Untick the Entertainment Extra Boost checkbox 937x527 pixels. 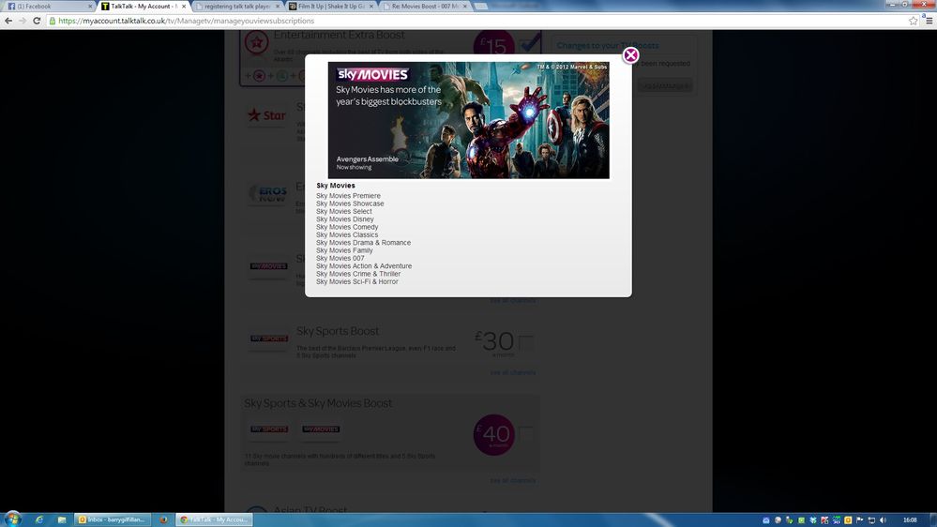tap(530, 42)
